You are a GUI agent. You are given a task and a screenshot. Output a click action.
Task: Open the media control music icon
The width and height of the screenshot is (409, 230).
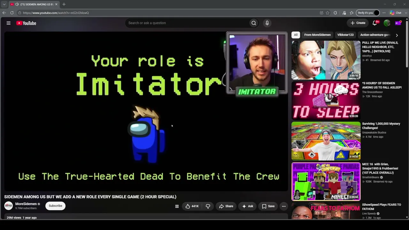coord(344,13)
